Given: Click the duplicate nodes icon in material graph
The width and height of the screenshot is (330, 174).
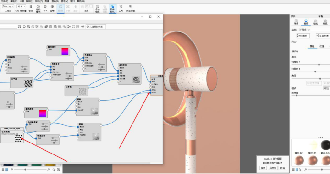Looking at the screenshot, I should (x=46, y=27).
